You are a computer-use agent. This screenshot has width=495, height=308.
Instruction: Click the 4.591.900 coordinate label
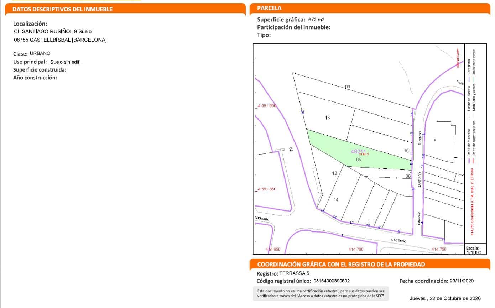[x=267, y=106]
